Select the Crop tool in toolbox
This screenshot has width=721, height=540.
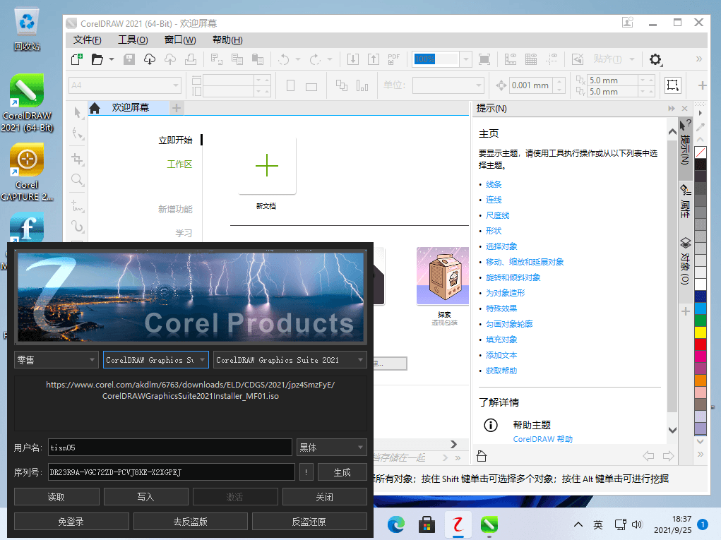click(x=77, y=160)
